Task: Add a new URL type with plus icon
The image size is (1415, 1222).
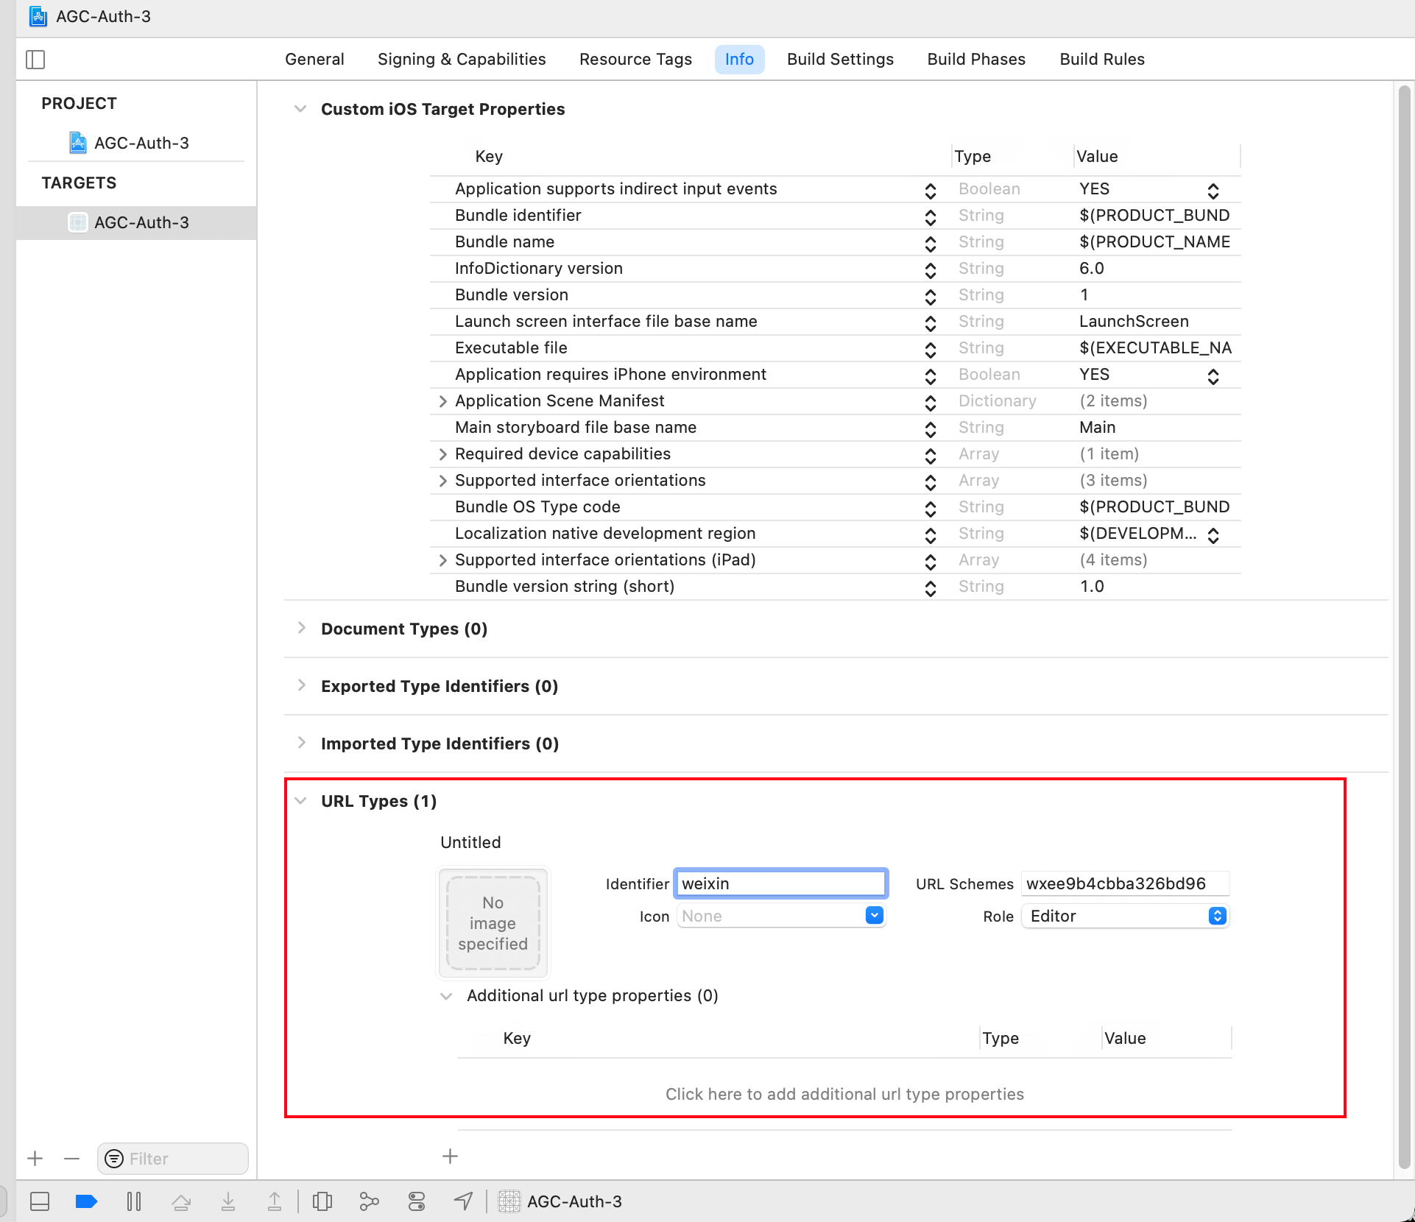Action: coord(451,1156)
